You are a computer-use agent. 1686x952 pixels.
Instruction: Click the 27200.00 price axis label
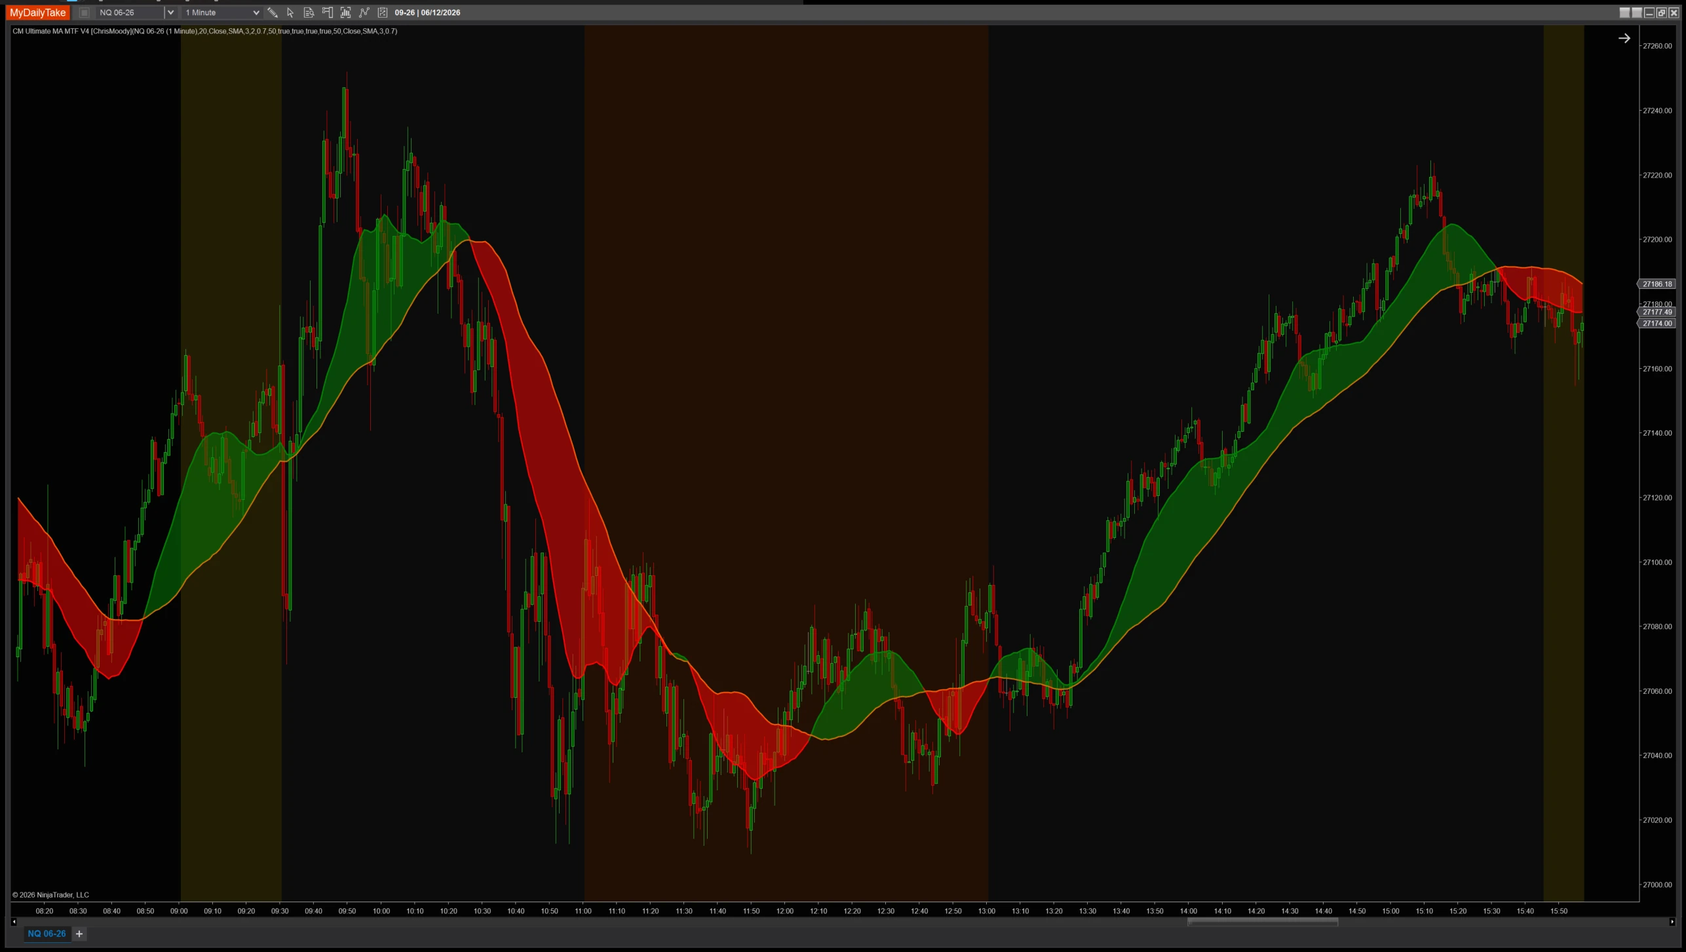click(1657, 239)
